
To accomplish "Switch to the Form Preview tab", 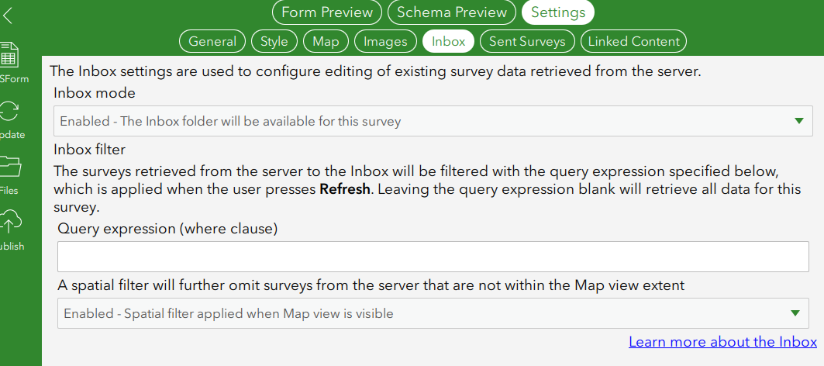I will tap(326, 12).
